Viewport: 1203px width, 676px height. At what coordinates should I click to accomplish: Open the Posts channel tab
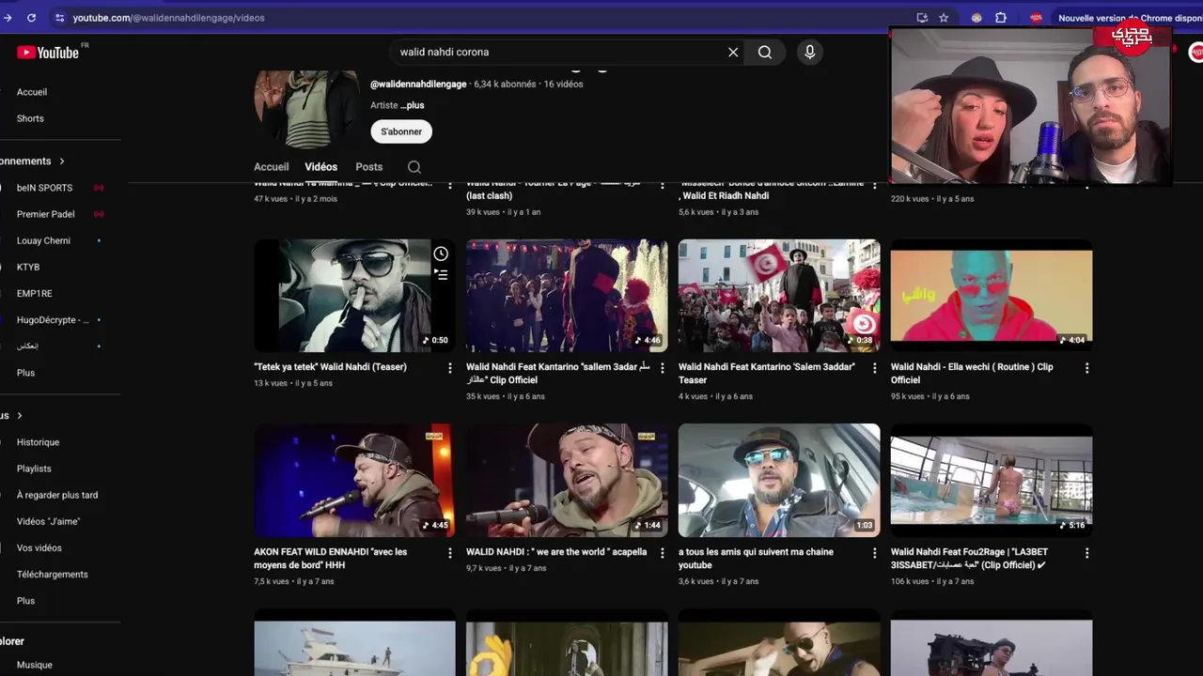pos(369,167)
